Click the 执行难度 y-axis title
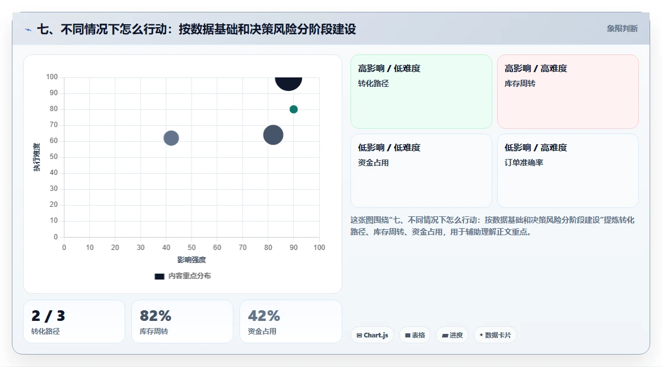Image resolution: width=662 pixels, height=367 pixels. [x=37, y=157]
